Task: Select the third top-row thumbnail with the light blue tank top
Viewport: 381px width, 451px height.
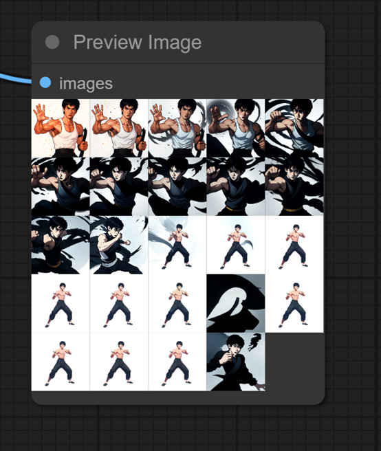Action: coord(177,128)
